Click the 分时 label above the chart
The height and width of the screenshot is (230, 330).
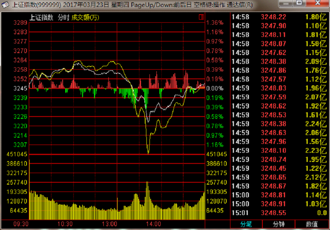coord(63,17)
